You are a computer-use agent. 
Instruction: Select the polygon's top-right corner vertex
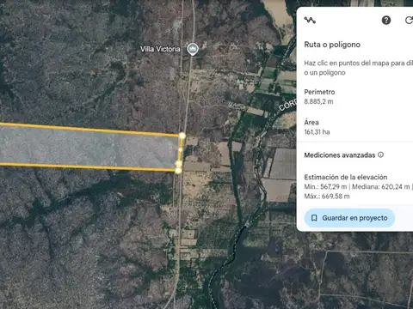(182, 136)
